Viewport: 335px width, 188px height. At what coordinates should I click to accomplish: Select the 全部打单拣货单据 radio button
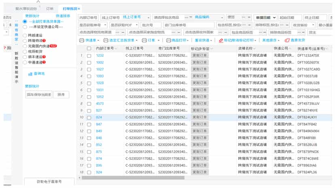coord(25,21)
